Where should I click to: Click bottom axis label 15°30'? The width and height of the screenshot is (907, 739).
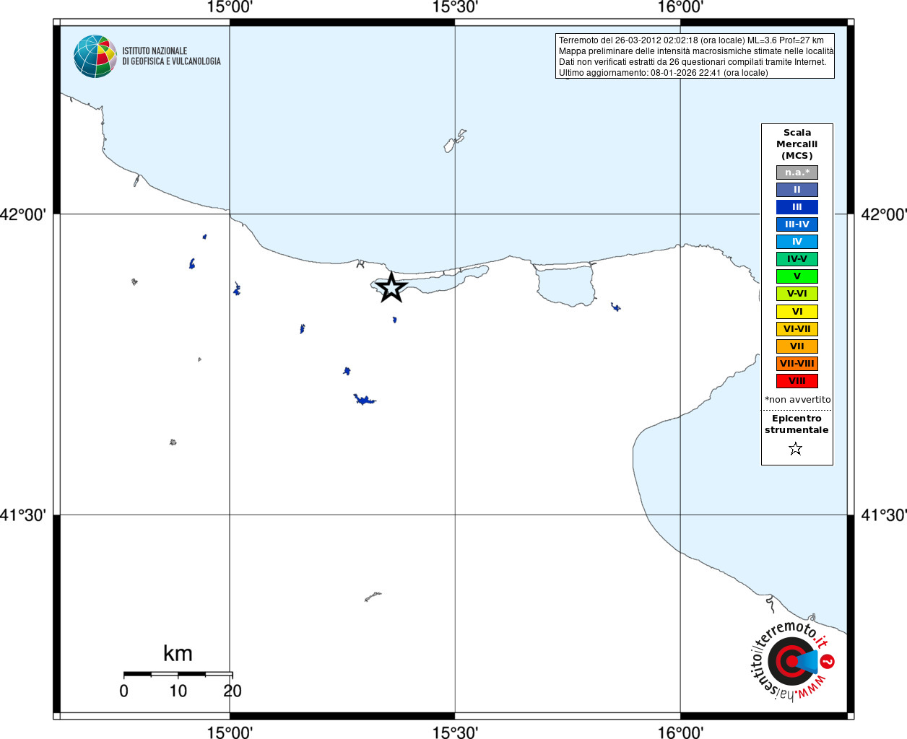coord(455,732)
